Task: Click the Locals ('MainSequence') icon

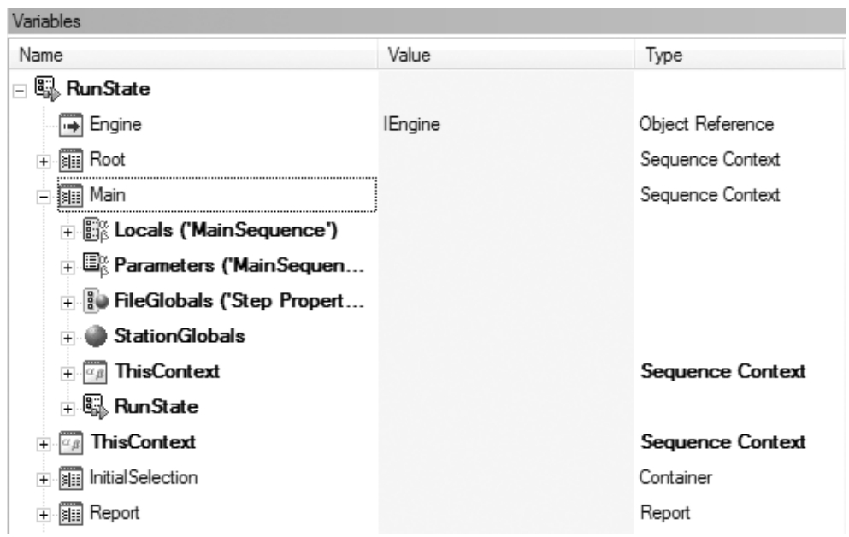Action: [x=95, y=230]
